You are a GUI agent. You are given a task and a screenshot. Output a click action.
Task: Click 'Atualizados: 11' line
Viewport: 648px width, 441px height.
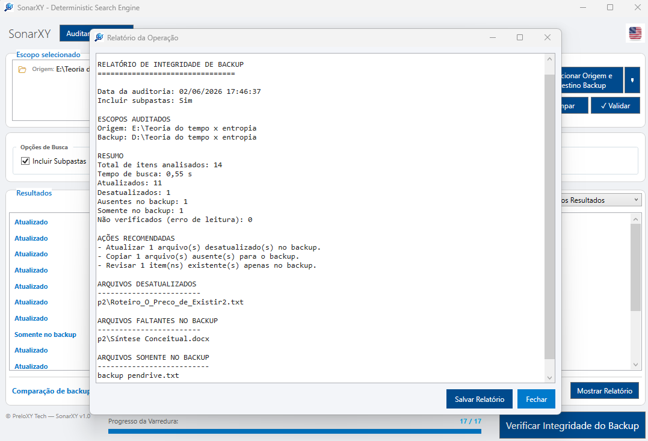click(x=130, y=183)
